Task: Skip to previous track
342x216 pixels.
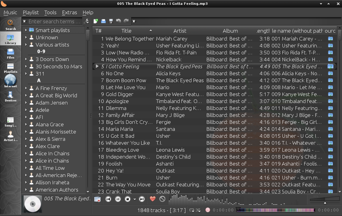Action: point(108,199)
